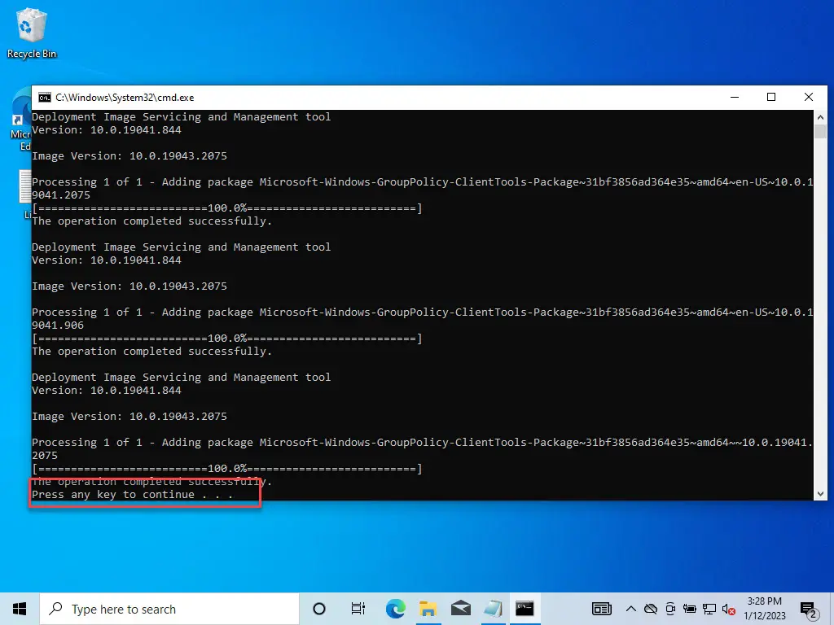Click the OneDrive cloud tray icon

[651, 609]
